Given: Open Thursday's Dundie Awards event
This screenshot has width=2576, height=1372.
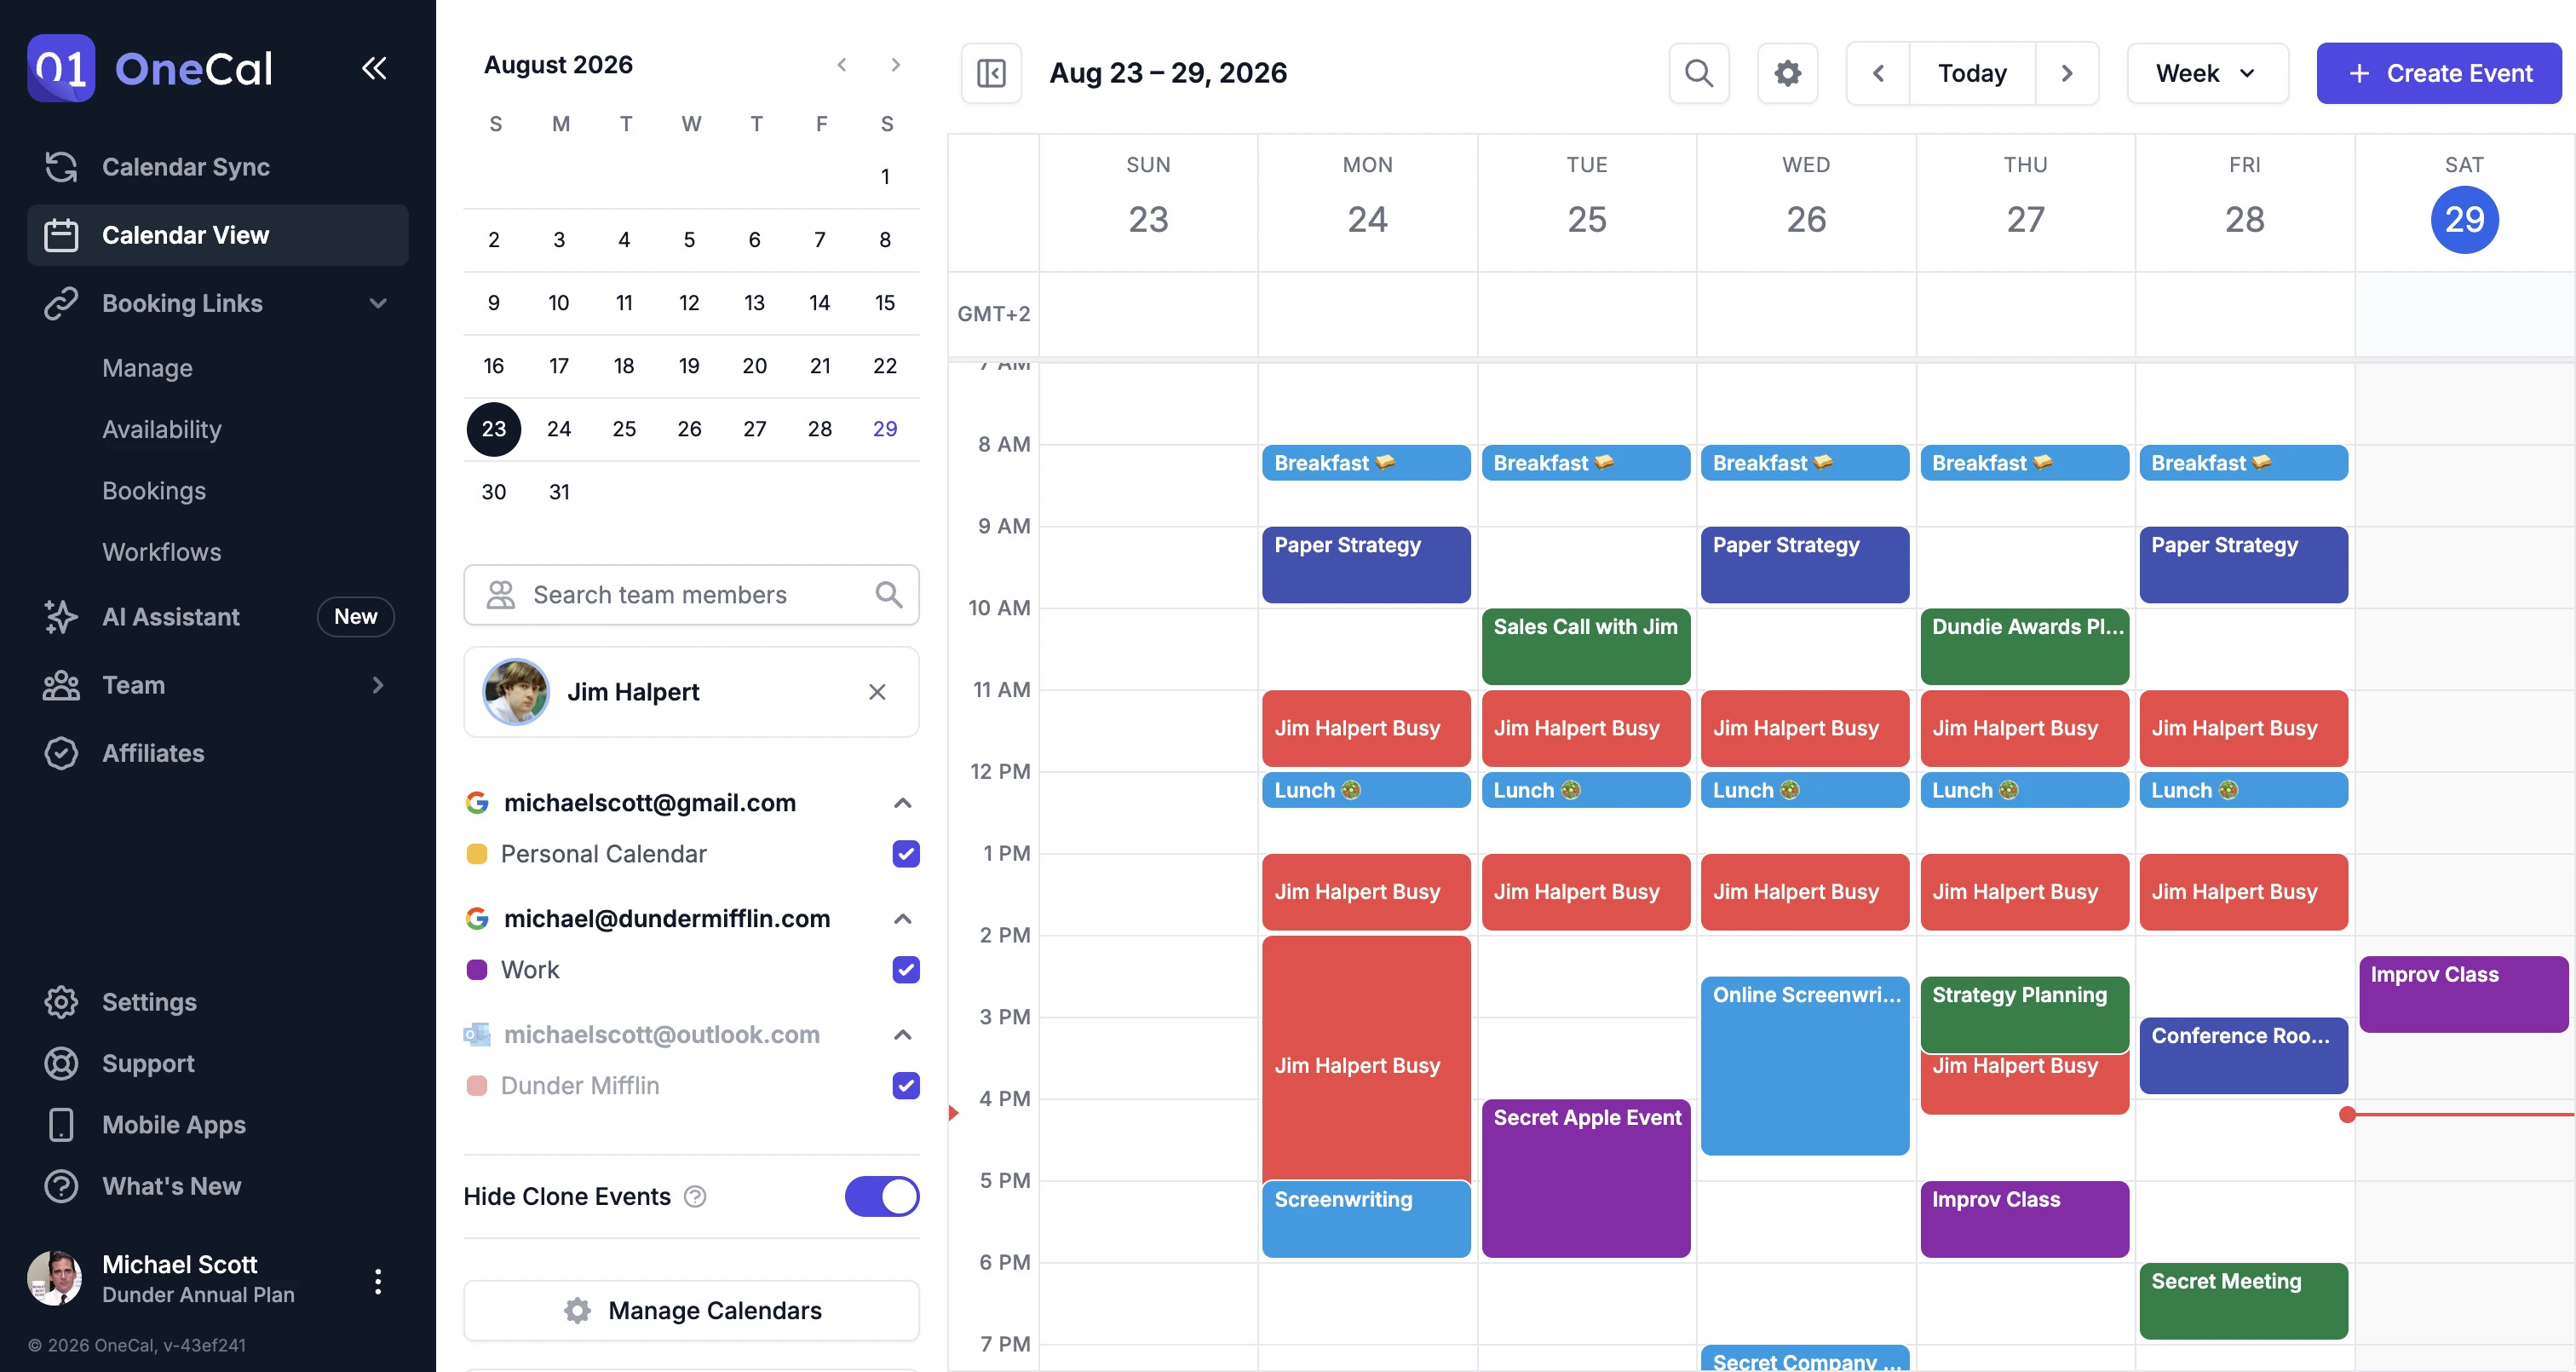Looking at the screenshot, I should tap(2025, 647).
